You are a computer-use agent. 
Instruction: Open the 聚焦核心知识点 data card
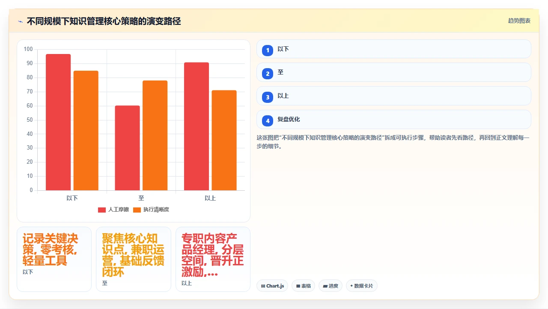click(x=134, y=259)
